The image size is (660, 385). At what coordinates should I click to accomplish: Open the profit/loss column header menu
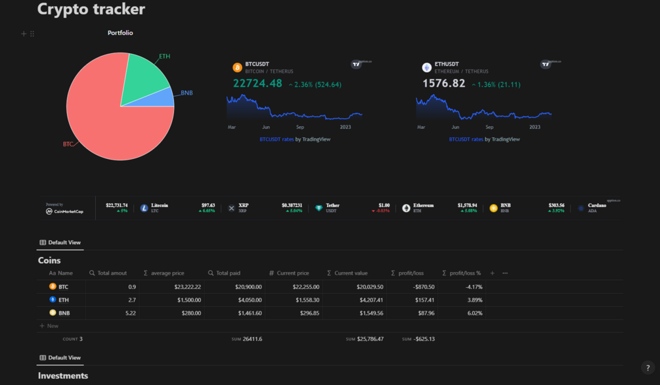pyautogui.click(x=407, y=273)
